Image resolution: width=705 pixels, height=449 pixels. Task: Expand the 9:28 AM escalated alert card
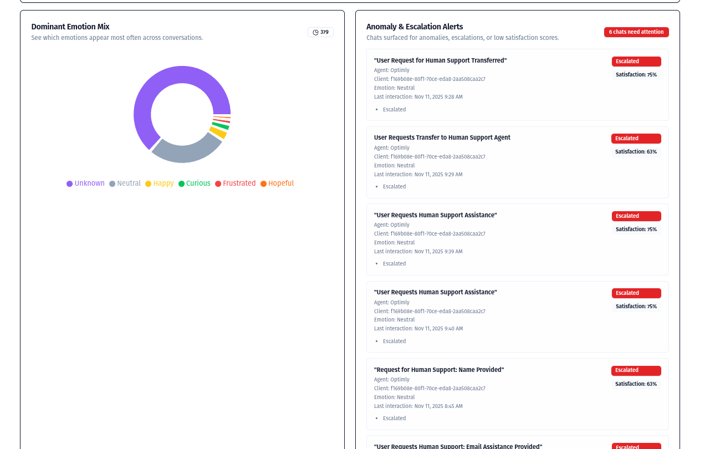517,84
